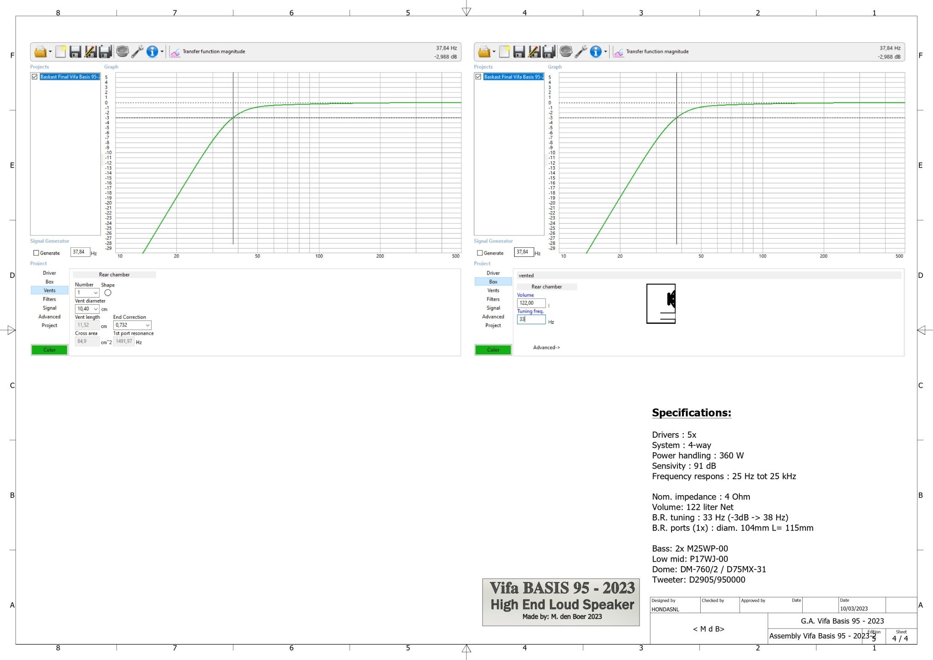Click signal frequency field 37,84 in Box-settings window
This screenshot has height=660, width=933.
pyautogui.click(x=524, y=252)
